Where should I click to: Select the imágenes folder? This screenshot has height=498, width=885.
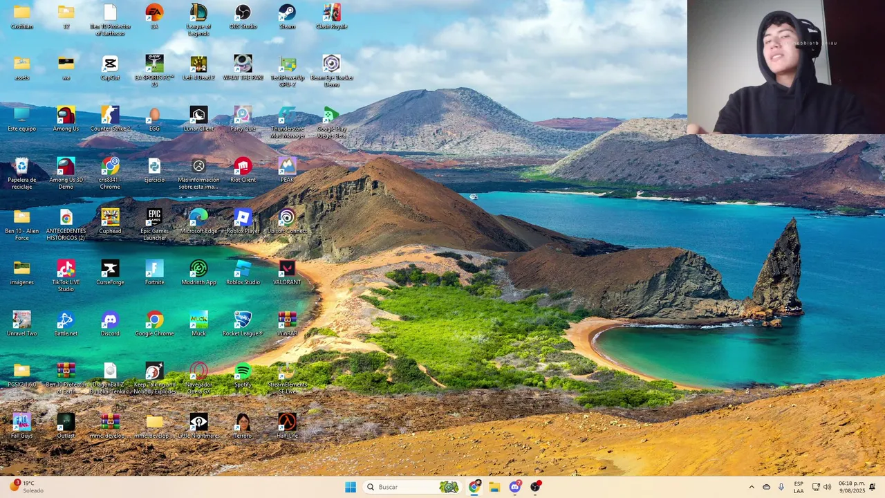pos(21,273)
